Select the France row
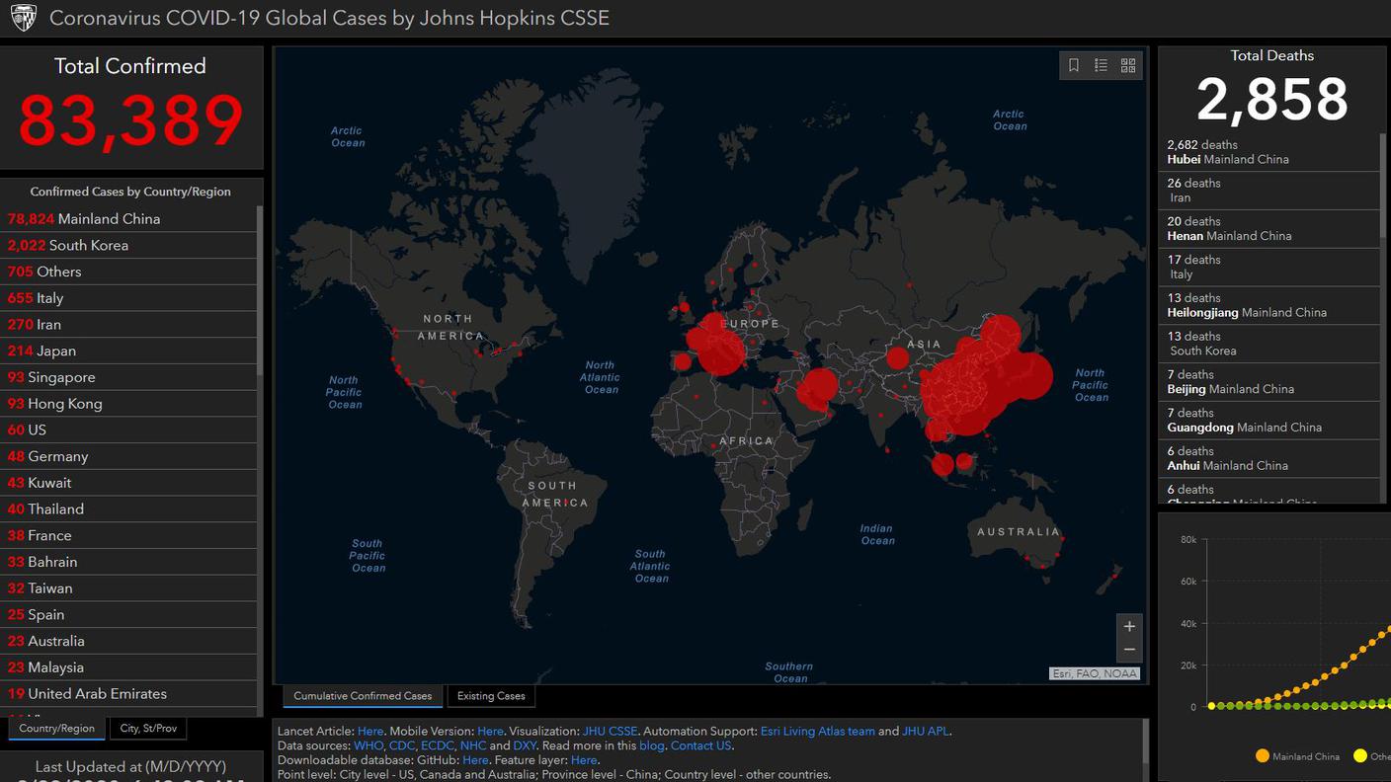The width and height of the screenshot is (1391, 782). click(128, 535)
